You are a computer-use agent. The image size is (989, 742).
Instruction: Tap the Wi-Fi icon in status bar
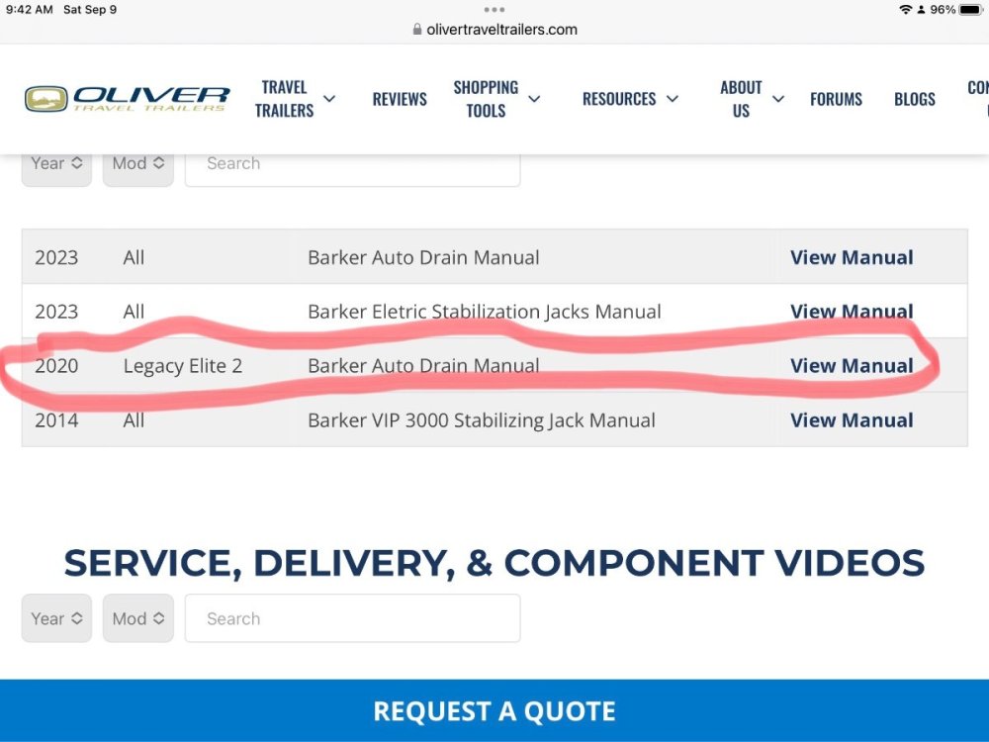tap(905, 10)
